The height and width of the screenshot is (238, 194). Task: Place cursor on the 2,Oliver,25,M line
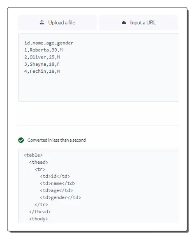42,57
